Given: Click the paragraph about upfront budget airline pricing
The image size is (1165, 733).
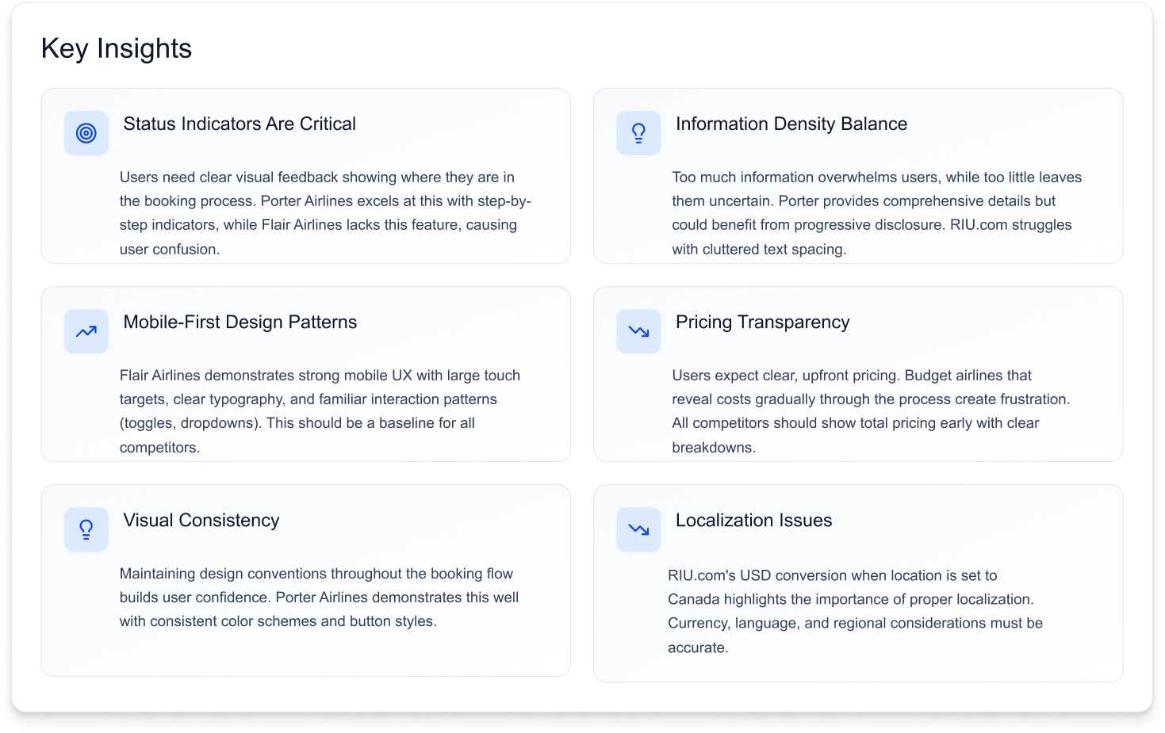Looking at the screenshot, I should tap(870, 411).
